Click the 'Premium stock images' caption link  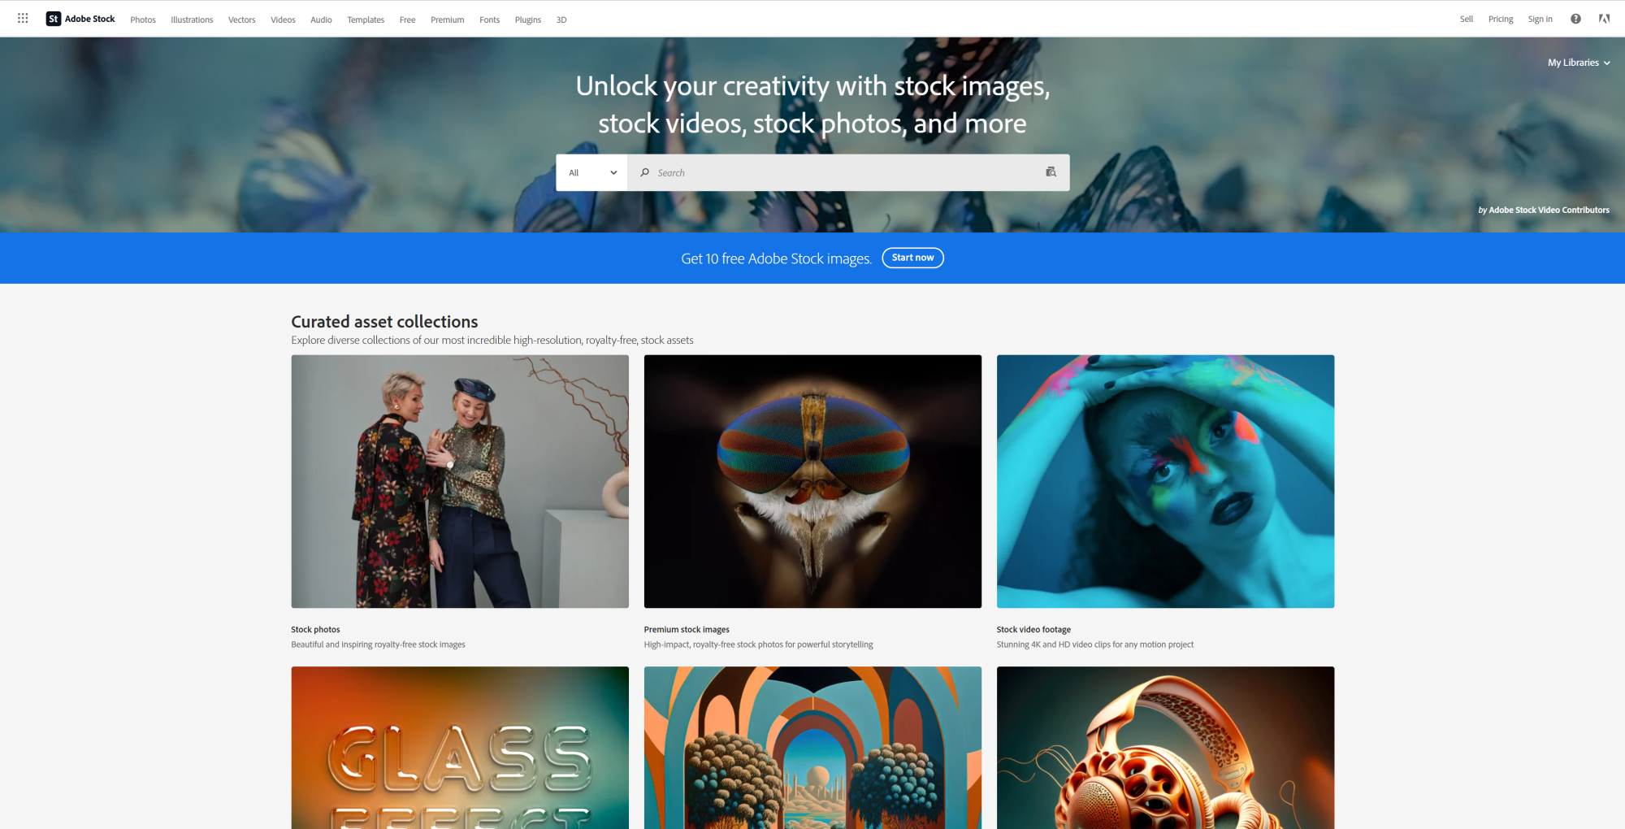(687, 630)
